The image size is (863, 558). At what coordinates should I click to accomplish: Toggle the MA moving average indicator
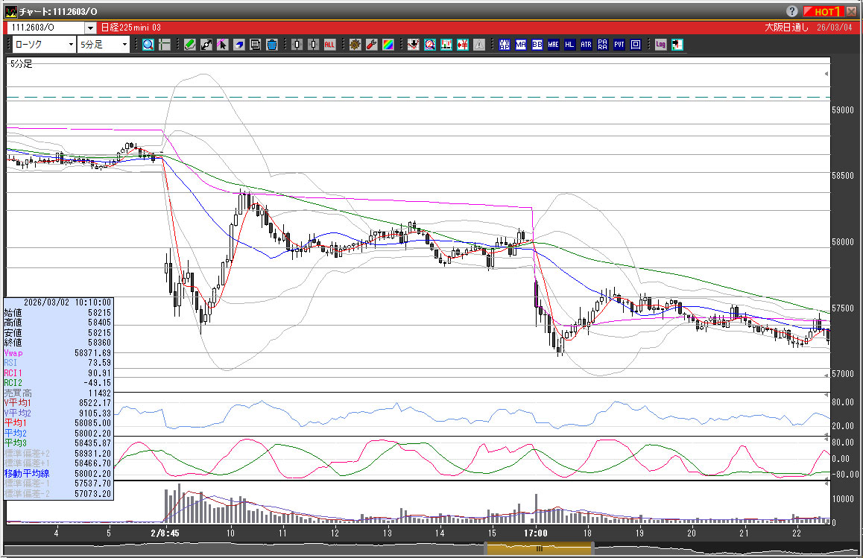521,45
